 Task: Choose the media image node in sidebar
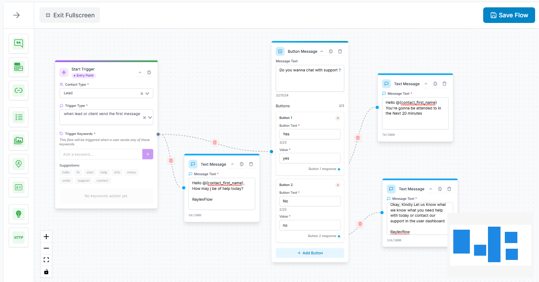coord(19,141)
